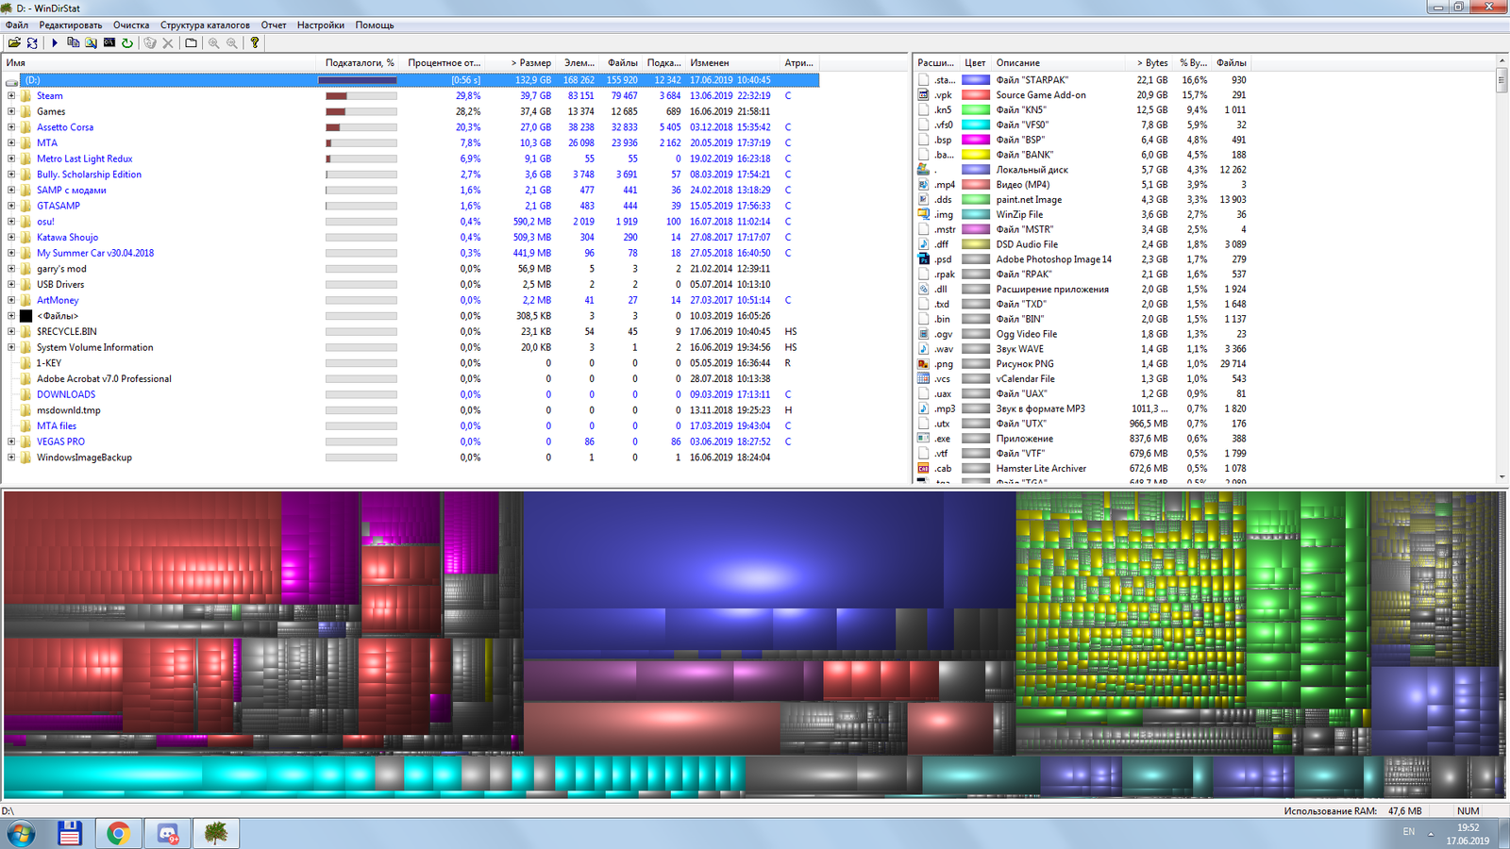Click the .exe application file icon
Image resolution: width=1510 pixels, height=849 pixels.
[x=923, y=439]
